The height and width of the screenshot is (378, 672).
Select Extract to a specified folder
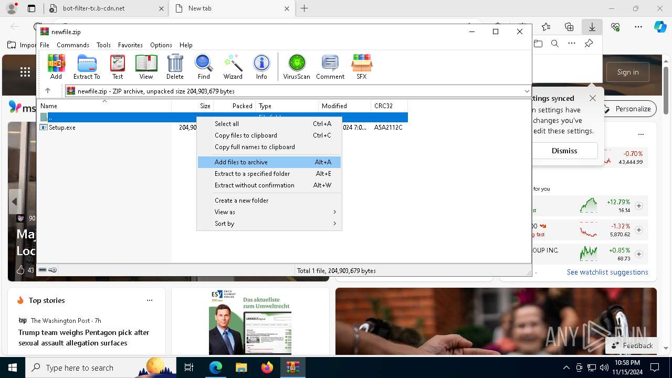(269, 174)
